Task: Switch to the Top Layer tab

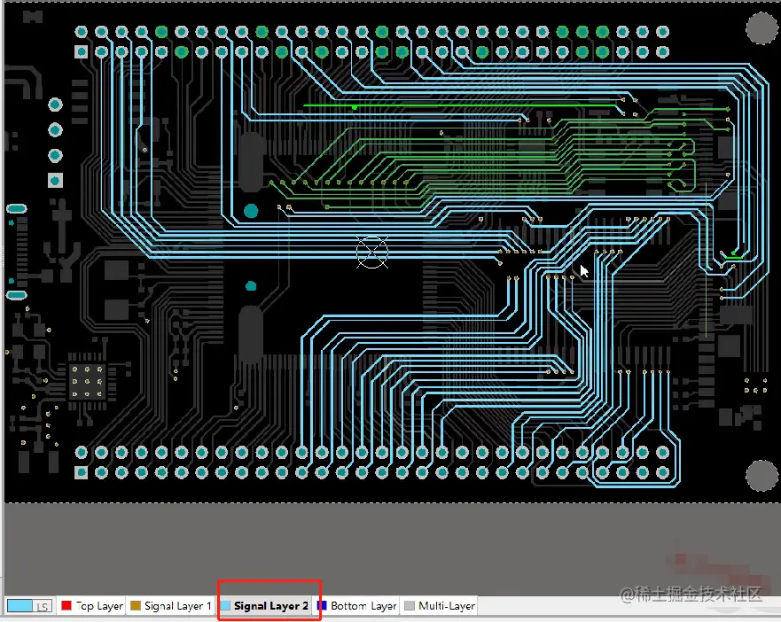Action: point(92,606)
